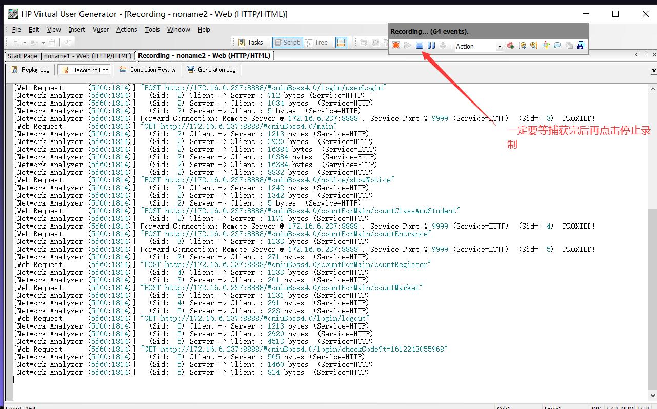Switch to the Start Page tab
The width and height of the screenshot is (657, 409).
(23, 56)
